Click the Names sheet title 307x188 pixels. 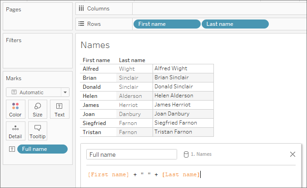pyautogui.click(x=95, y=45)
